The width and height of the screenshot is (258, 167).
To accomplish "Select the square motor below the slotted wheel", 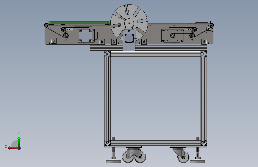I will [129, 38].
